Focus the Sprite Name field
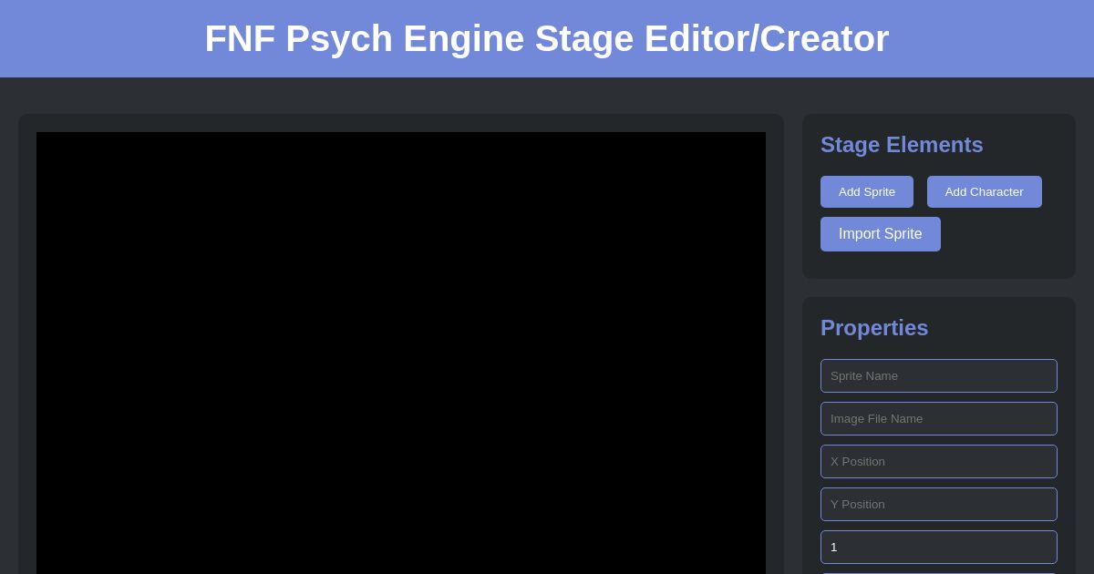 coord(938,375)
